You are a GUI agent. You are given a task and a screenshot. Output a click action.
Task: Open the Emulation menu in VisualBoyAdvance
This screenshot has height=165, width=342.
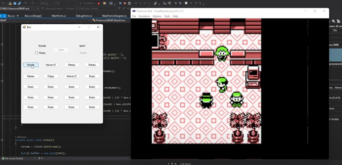pyautogui.click(x=144, y=16)
